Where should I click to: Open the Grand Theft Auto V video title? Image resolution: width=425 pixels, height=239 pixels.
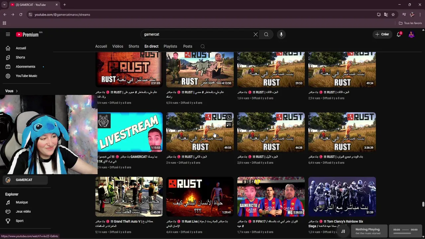[x=124, y=224]
